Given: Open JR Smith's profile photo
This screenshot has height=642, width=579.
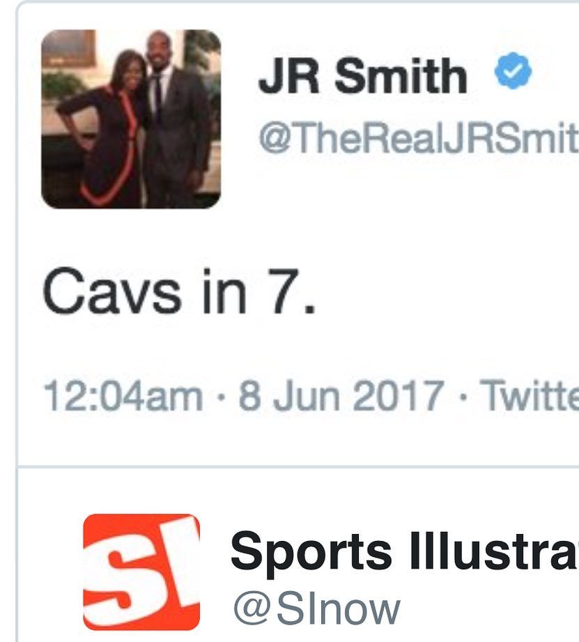Looking at the screenshot, I should point(131,119).
